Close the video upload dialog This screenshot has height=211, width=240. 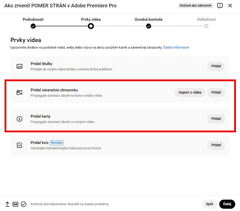(x=230, y=6)
